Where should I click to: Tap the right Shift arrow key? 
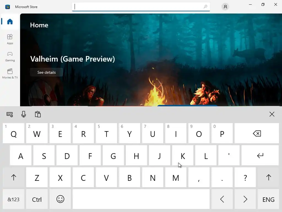click(268, 177)
